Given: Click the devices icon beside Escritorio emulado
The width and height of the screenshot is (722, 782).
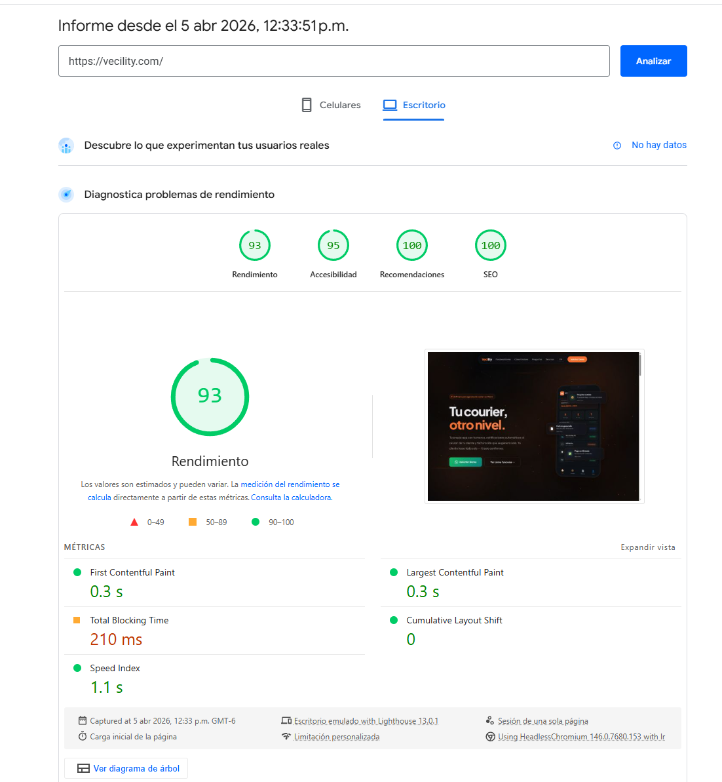Looking at the screenshot, I should point(286,720).
